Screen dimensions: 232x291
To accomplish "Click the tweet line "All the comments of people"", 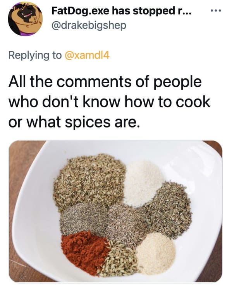I will tap(105, 82).
